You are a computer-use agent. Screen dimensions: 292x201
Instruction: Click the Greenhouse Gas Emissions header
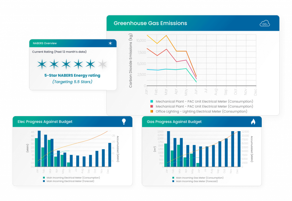coord(150,23)
